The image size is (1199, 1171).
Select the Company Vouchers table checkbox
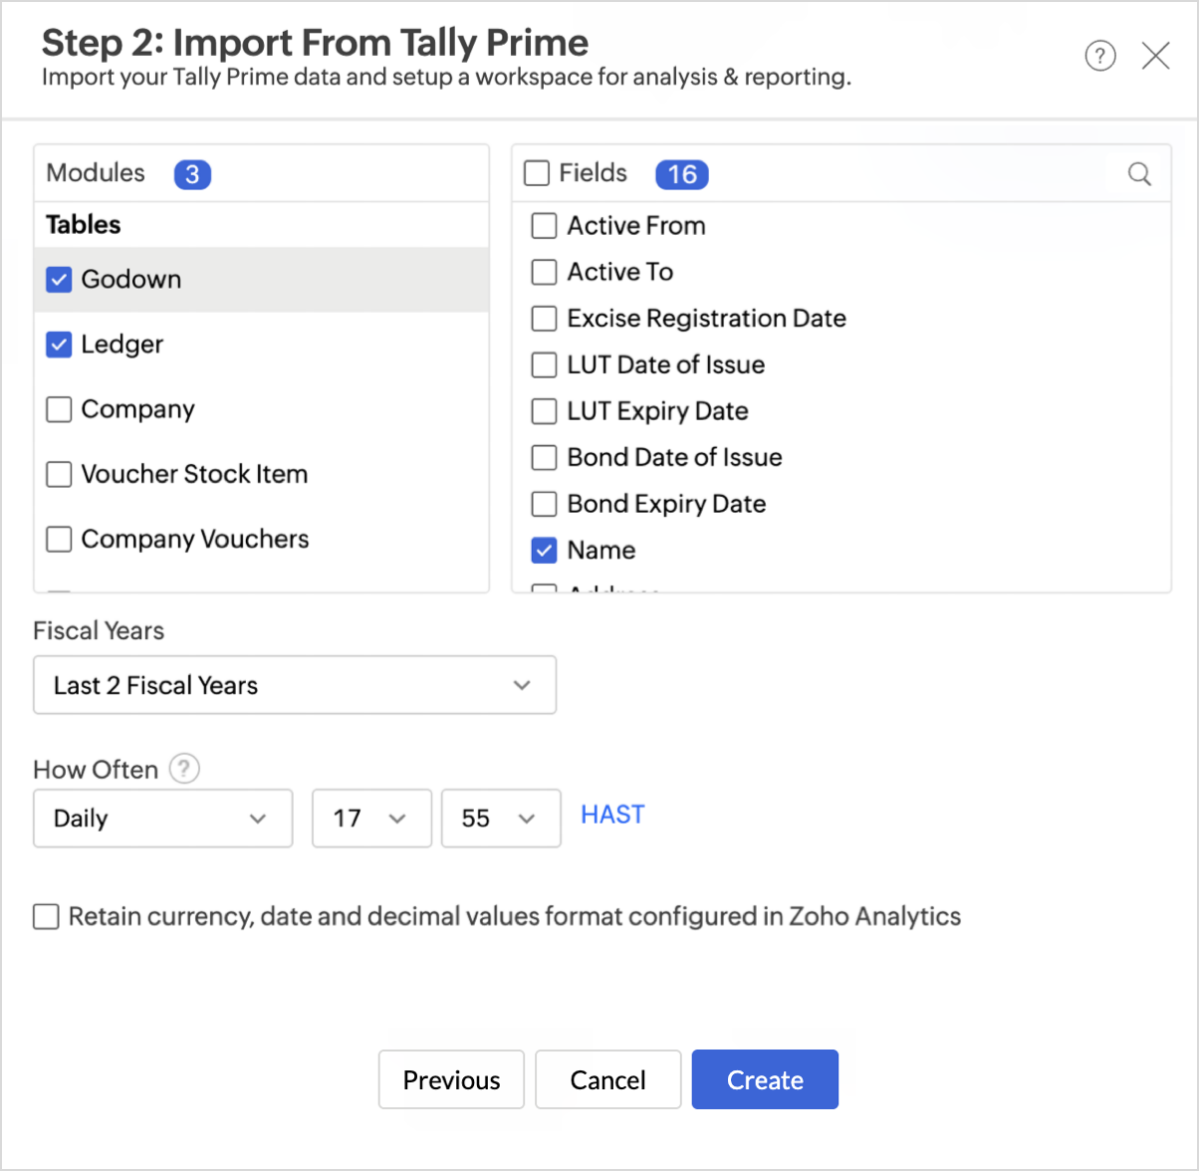coord(59,539)
